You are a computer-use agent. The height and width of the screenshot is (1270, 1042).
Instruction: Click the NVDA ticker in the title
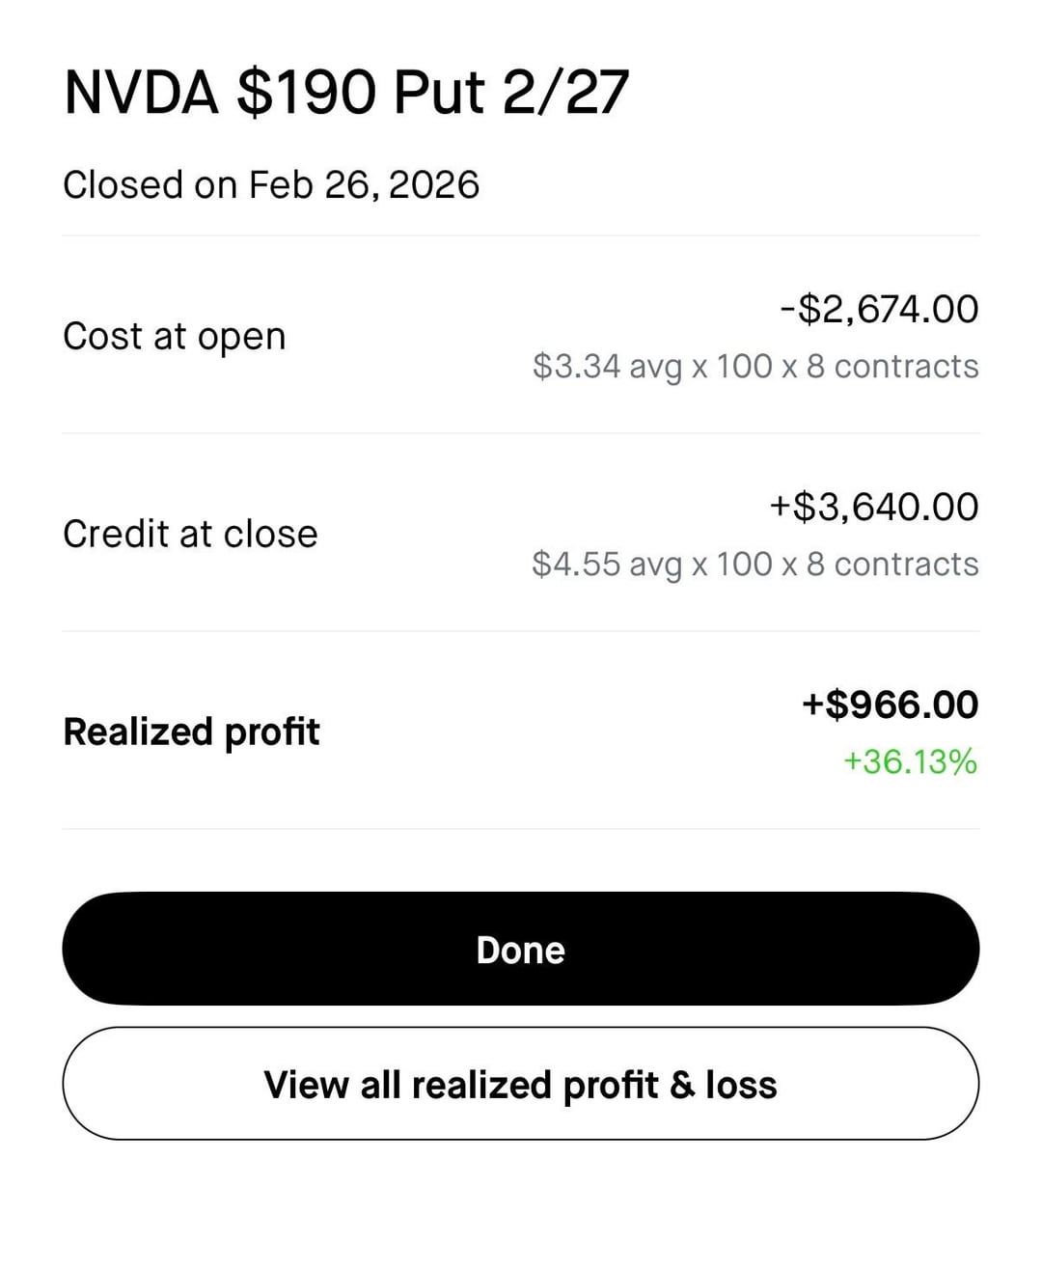141,94
